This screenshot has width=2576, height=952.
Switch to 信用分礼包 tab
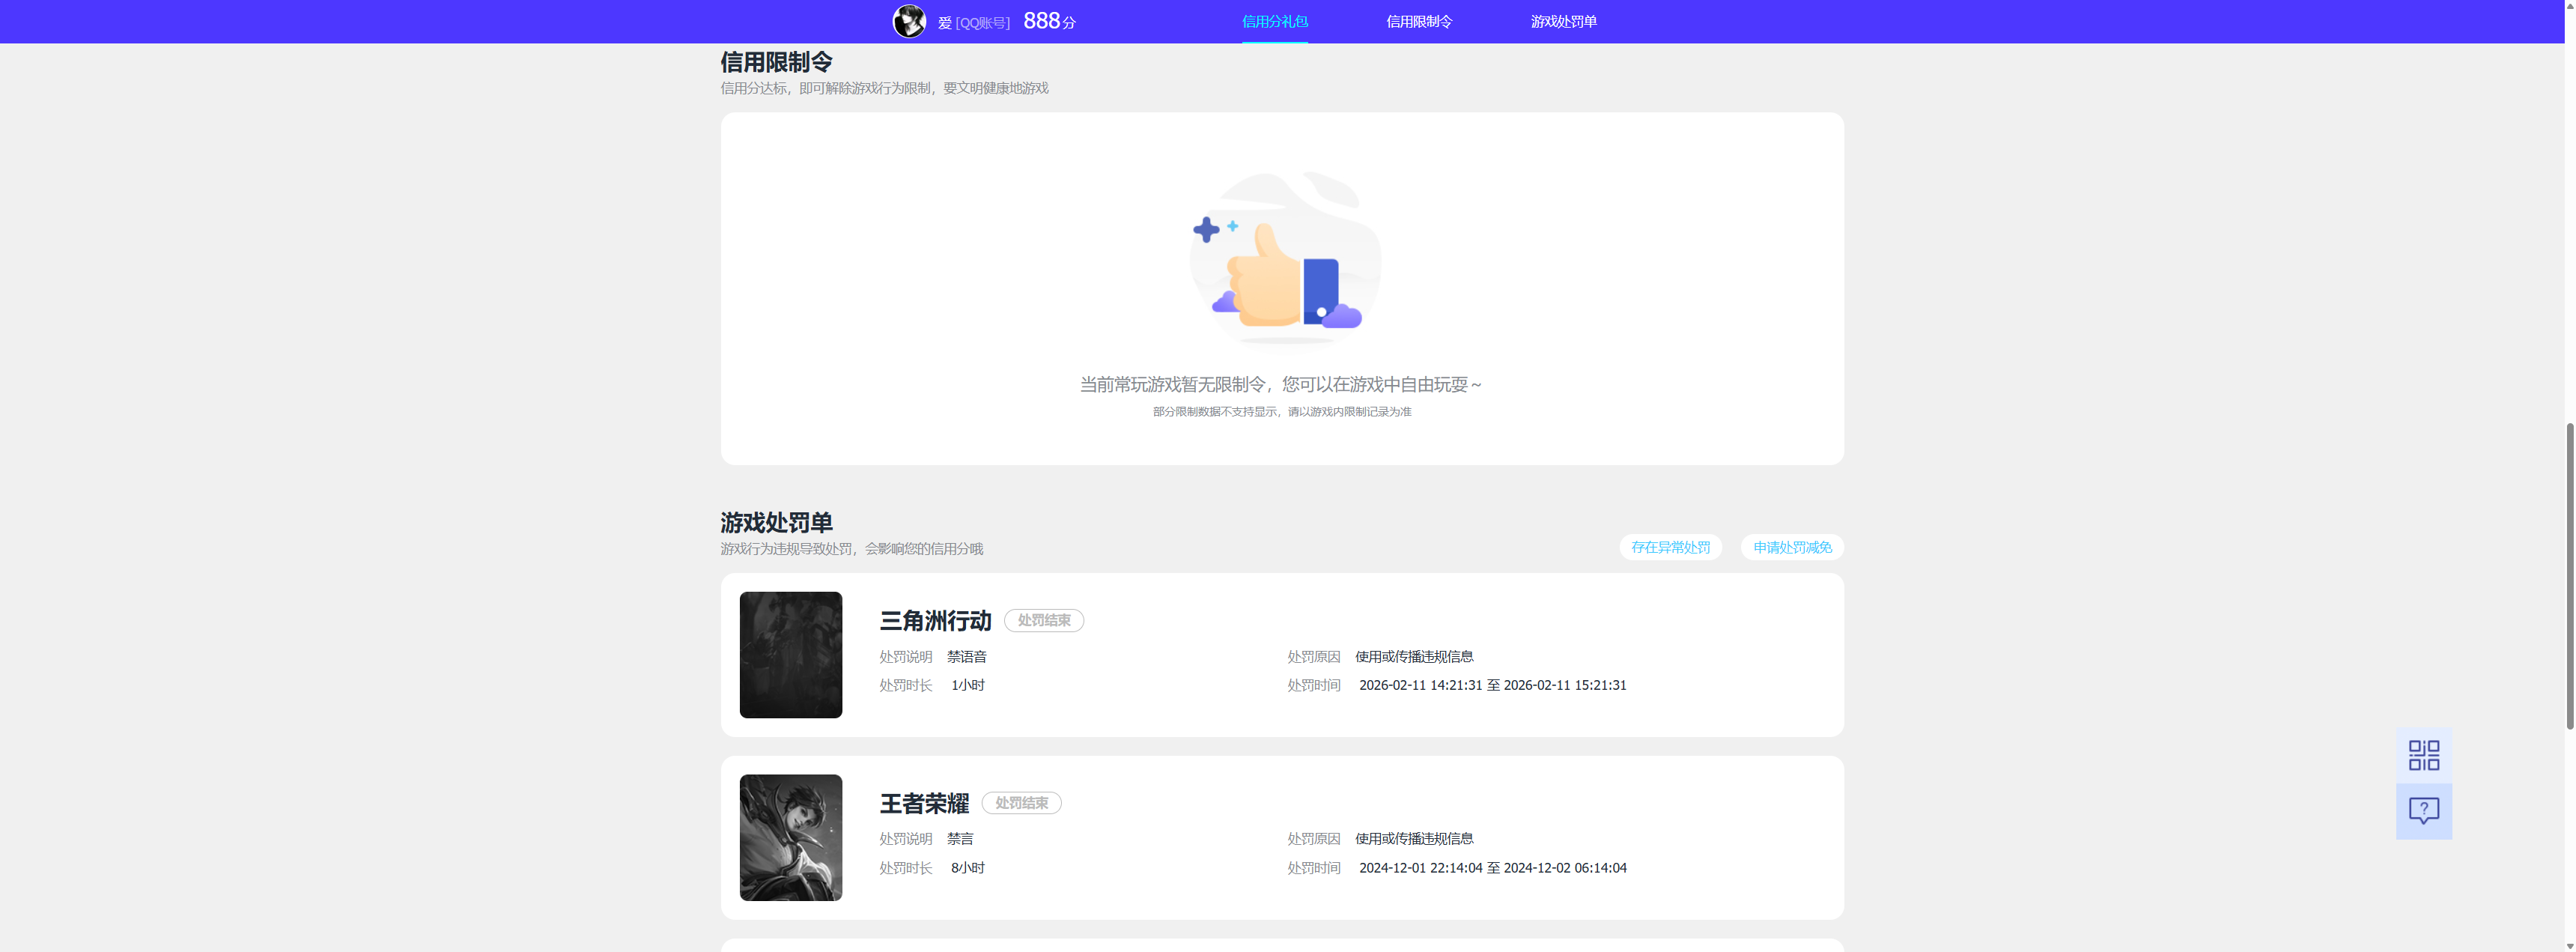pyautogui.click(x=1274, y=21)
